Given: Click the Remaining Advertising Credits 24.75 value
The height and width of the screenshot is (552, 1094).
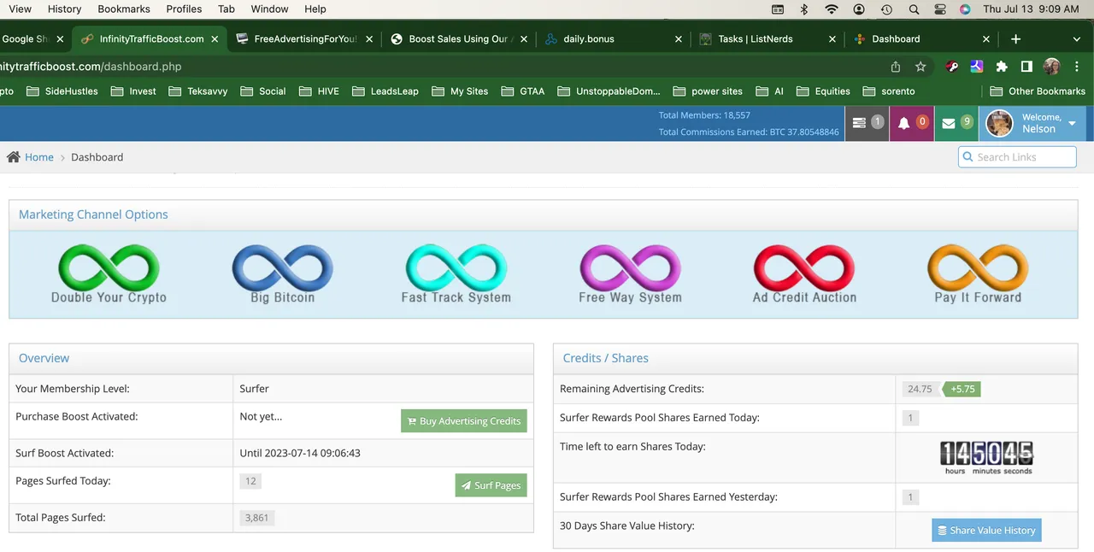Looking at the screenshot, I should coord(920,389).
